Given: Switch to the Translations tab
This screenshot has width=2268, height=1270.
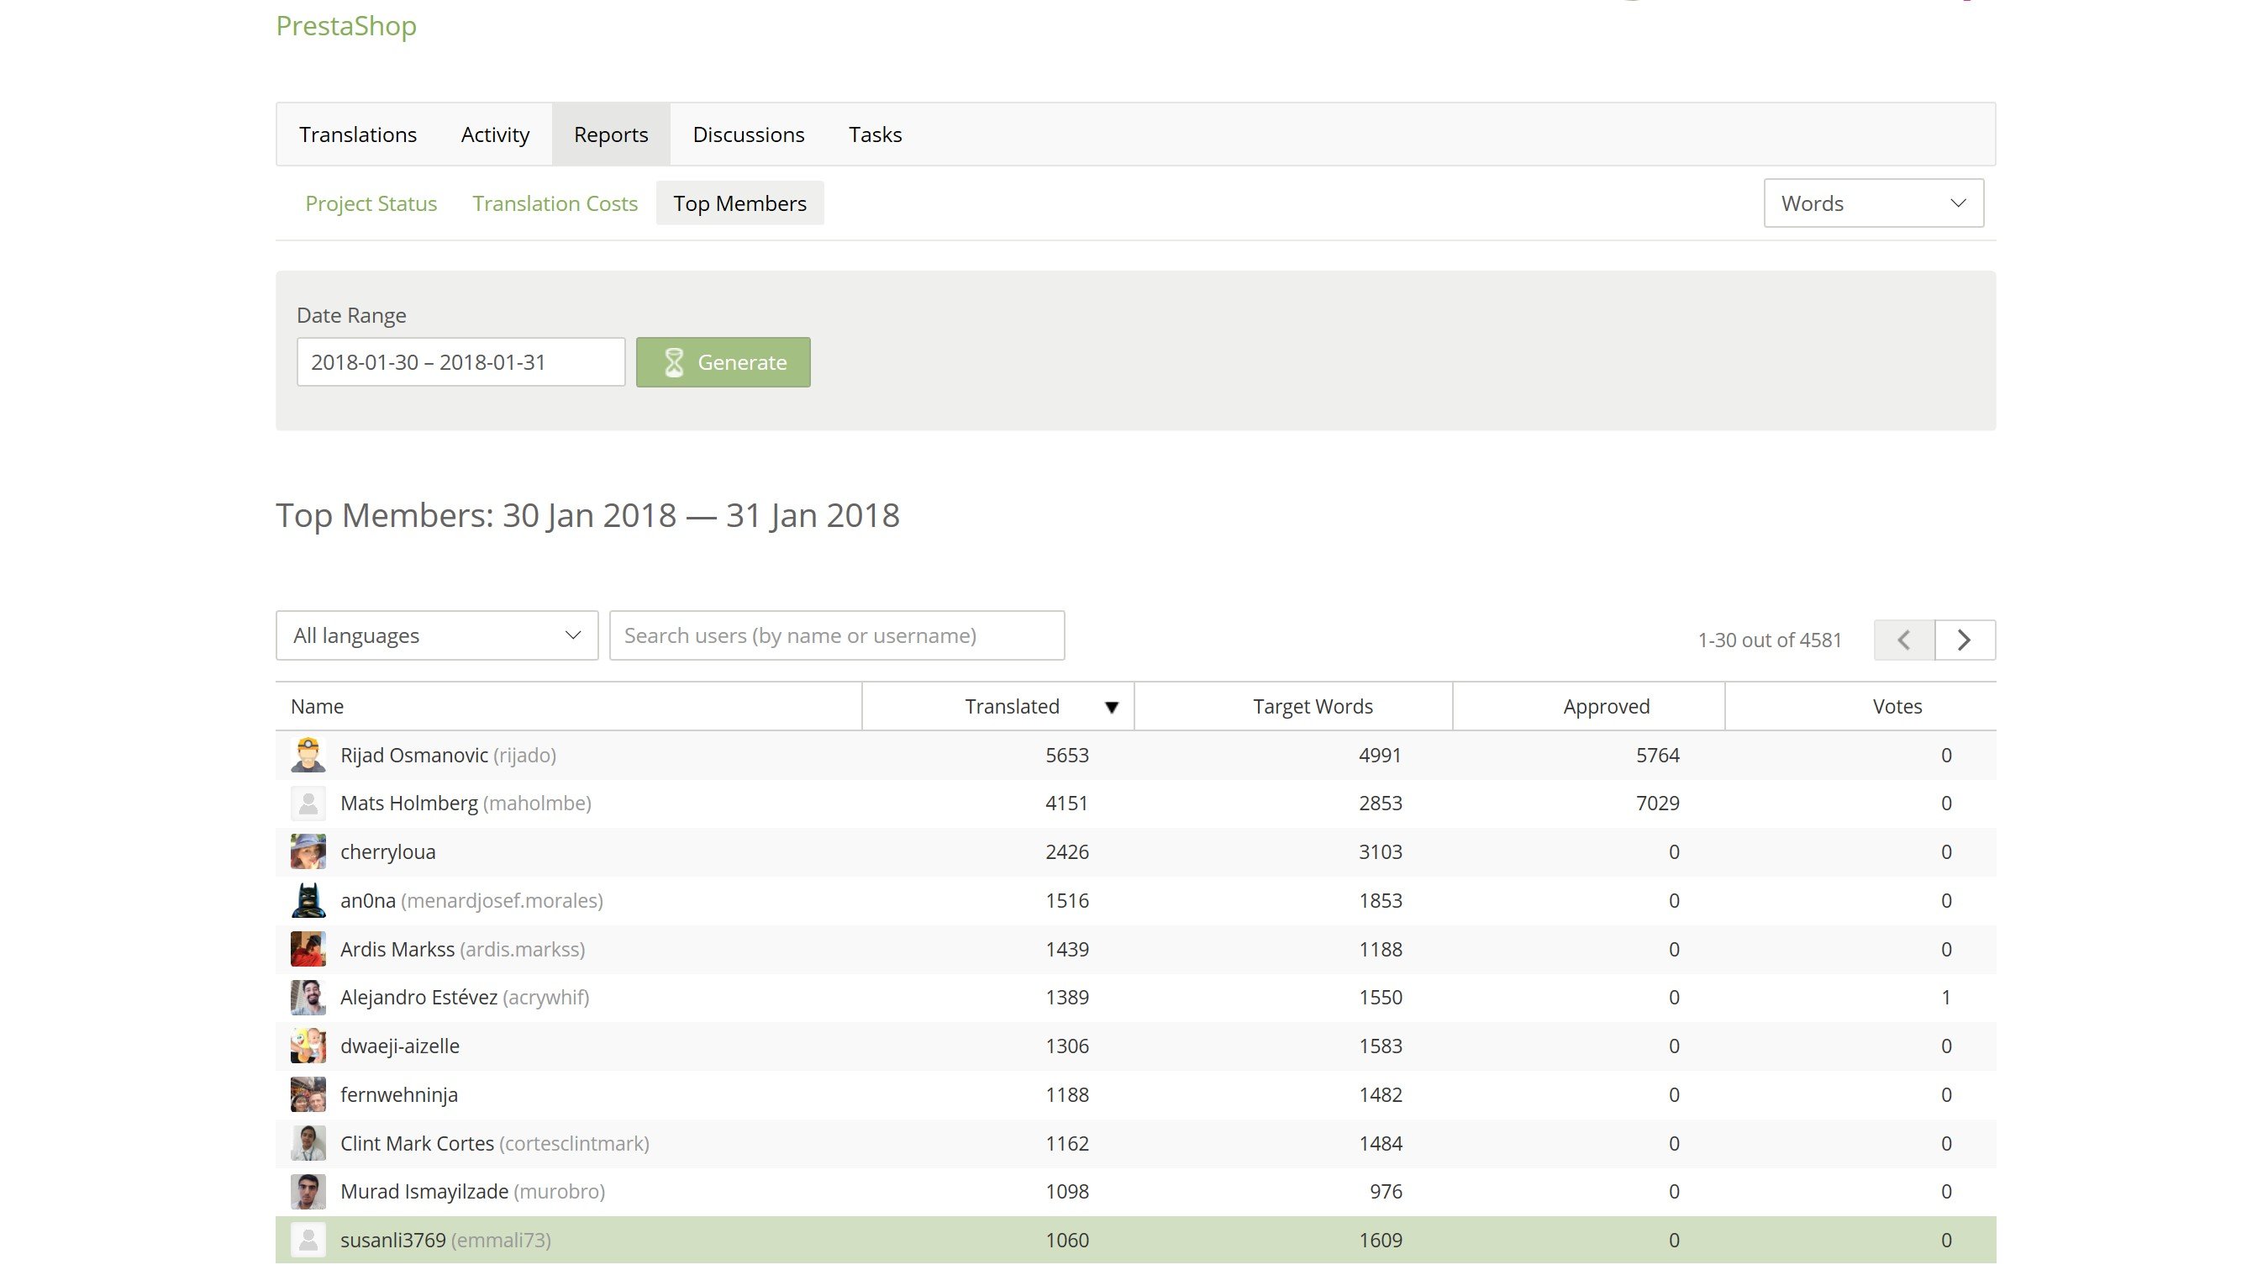Looking at the screenshot, I should pos(357,134).
